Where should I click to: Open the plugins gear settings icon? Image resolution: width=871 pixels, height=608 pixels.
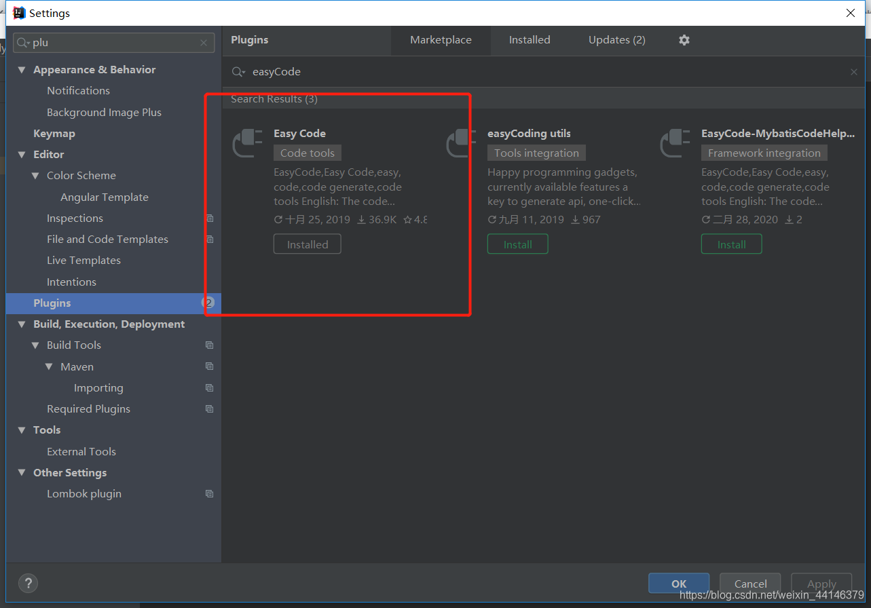[684, 40]
